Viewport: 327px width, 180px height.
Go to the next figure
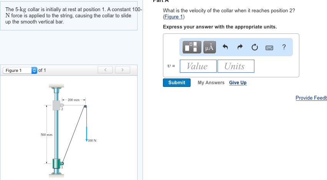122,70
